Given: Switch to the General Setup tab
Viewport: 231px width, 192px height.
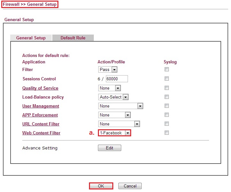Looking at the screenshot, I should coord(31,38).
